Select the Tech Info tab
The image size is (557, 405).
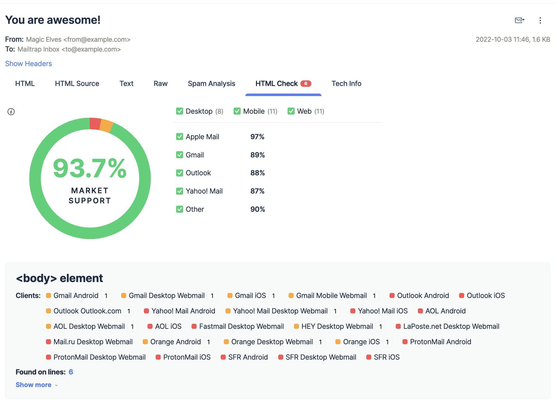tap(346, 83)
